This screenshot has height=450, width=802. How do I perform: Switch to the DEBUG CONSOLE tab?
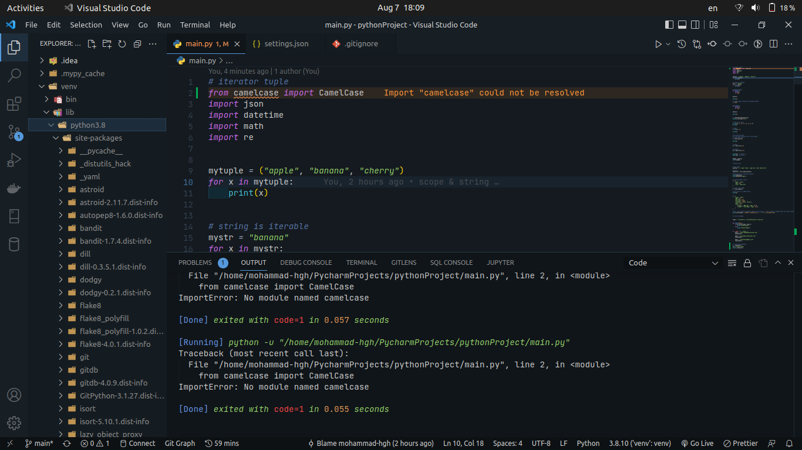pos(306,262)
